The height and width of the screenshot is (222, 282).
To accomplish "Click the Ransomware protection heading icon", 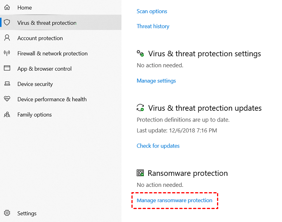I will coord(140,173).
